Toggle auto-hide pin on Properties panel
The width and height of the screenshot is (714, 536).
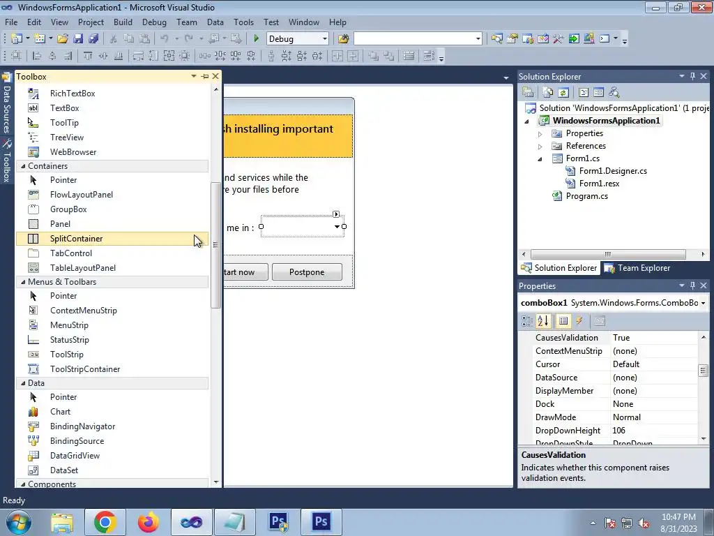click(x=692, y=285)
